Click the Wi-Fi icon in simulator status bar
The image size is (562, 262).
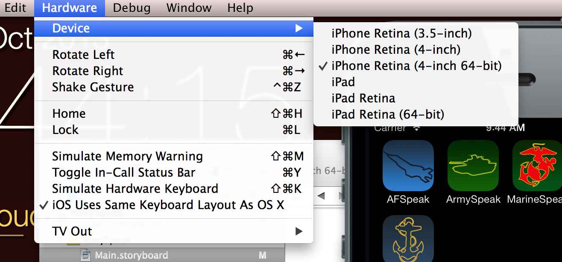tap(416, 128)
